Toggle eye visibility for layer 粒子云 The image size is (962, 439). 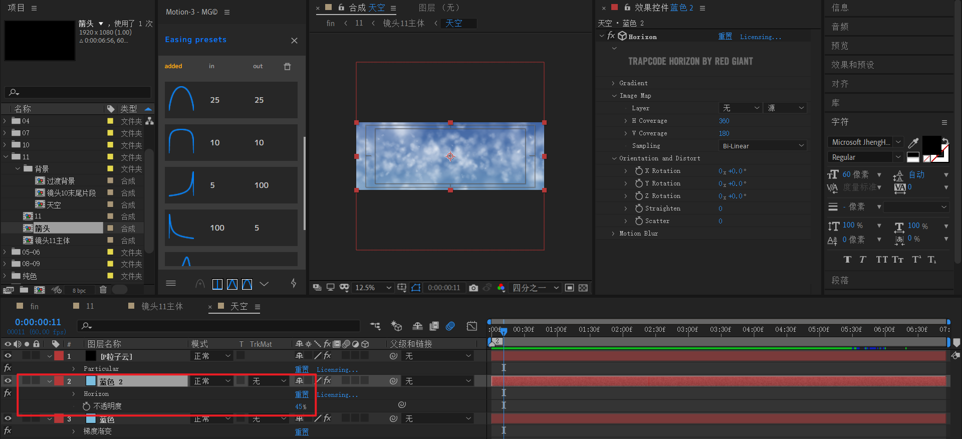tap(8, 355)
